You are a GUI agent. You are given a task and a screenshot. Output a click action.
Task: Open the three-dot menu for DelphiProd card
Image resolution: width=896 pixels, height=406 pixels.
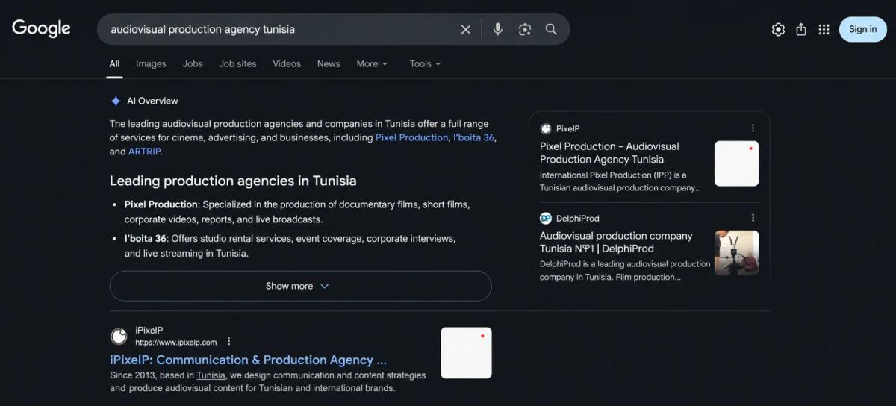click(x=753, y=218)
